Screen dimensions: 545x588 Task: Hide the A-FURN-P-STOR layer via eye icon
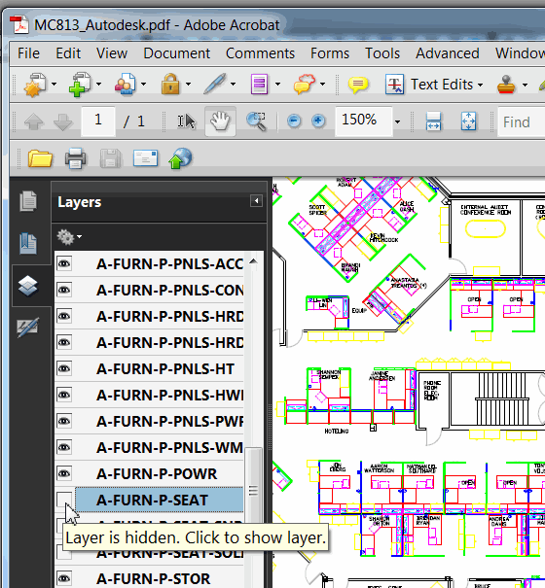coord(64,578)
